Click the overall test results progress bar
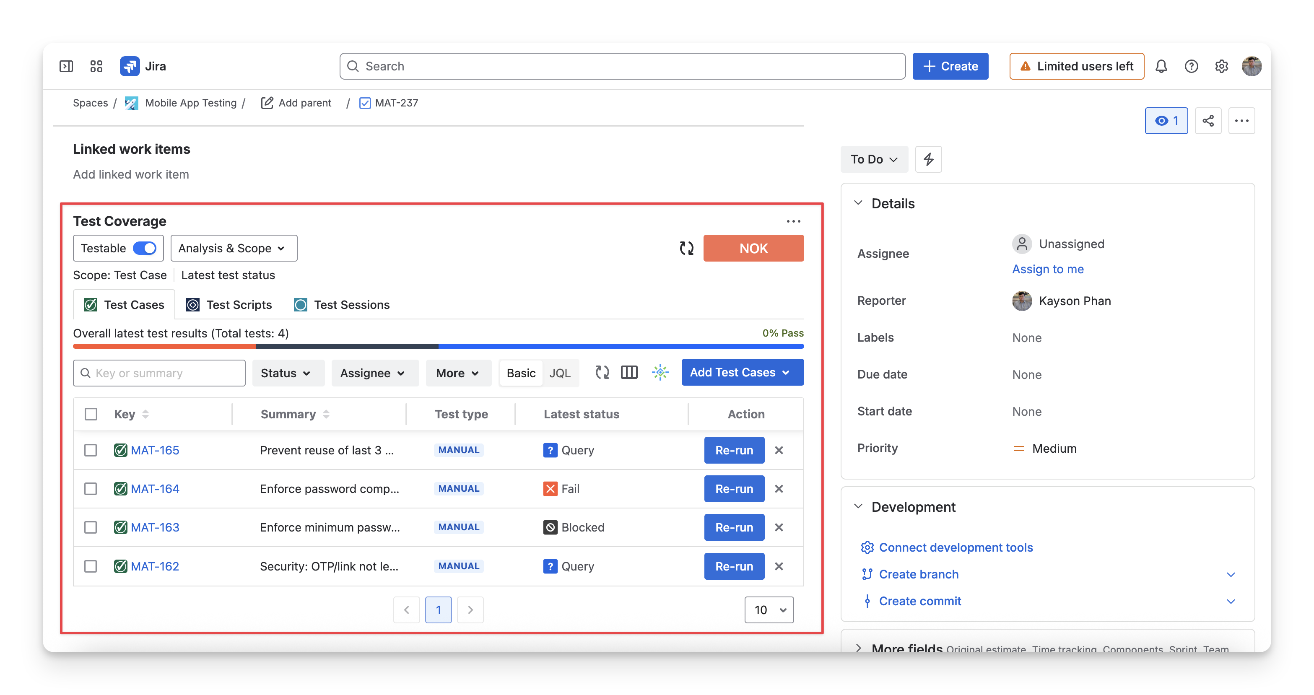This screenshot has height=695, width=1314. (x=438, y=346)
